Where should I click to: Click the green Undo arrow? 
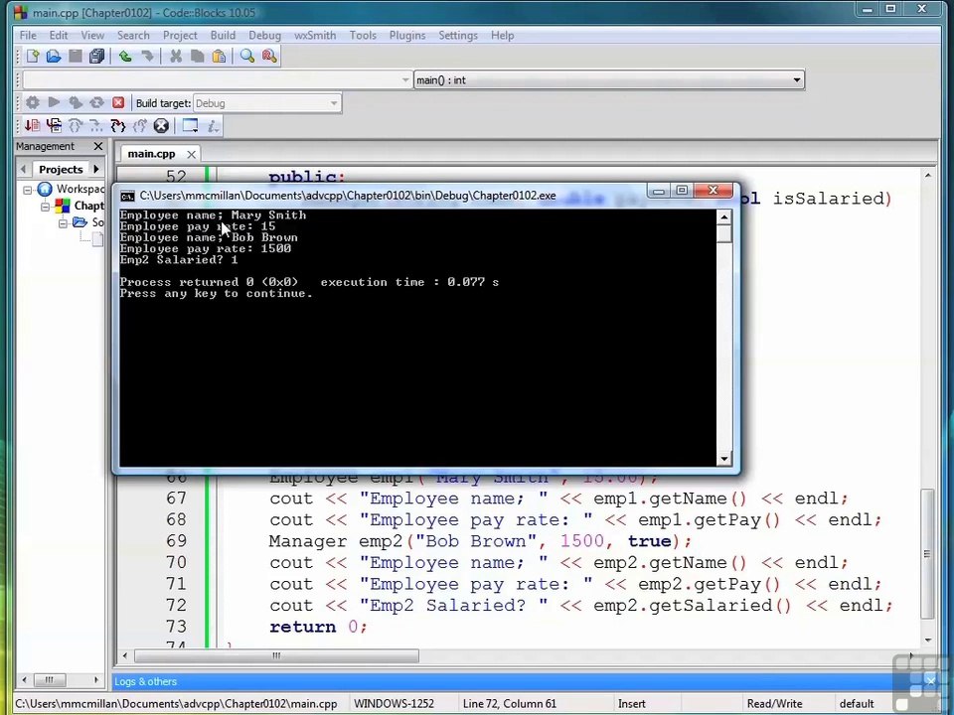tap(125, 57)
